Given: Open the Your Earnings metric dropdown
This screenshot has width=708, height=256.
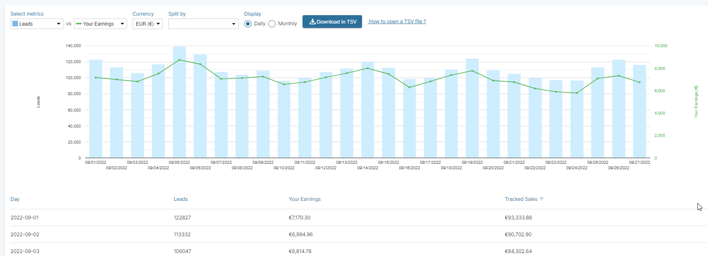Looking at the screenshot, I should point(100,24).
